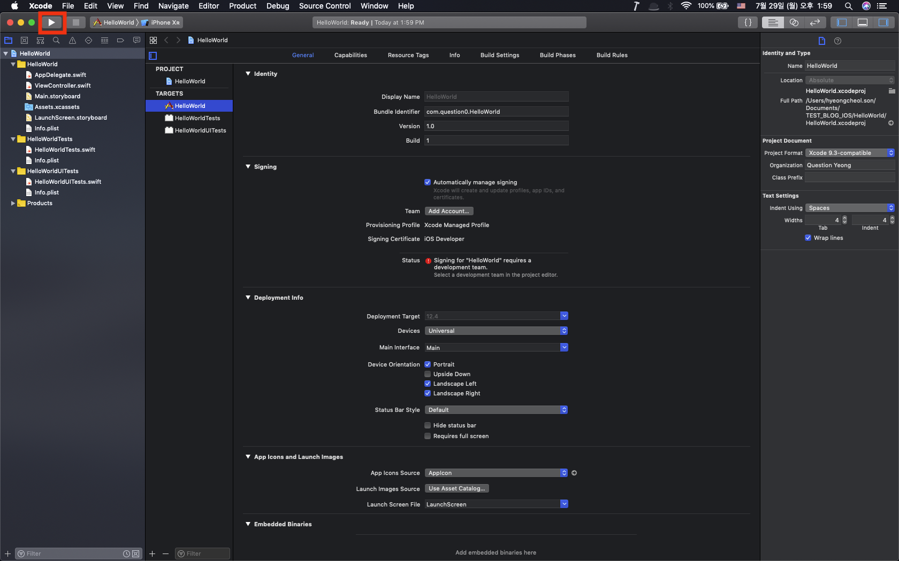This screenshot has height=561, width=899.
Task: Switch to the Info tab
Action: (454, 55)
